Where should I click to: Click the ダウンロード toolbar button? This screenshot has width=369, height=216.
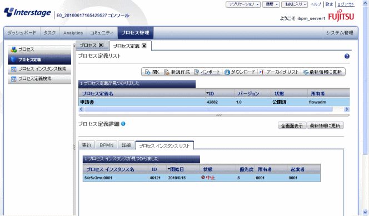pyautogui.click(x=240, y=72)
